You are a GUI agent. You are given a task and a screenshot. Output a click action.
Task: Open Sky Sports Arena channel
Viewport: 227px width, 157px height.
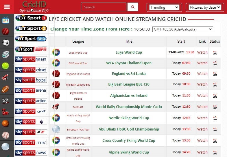click(x=31, y=90)
